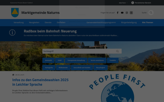Open Gesundheit und Soziales quick link
164x102 pixels.
click(x=82, y=68)
